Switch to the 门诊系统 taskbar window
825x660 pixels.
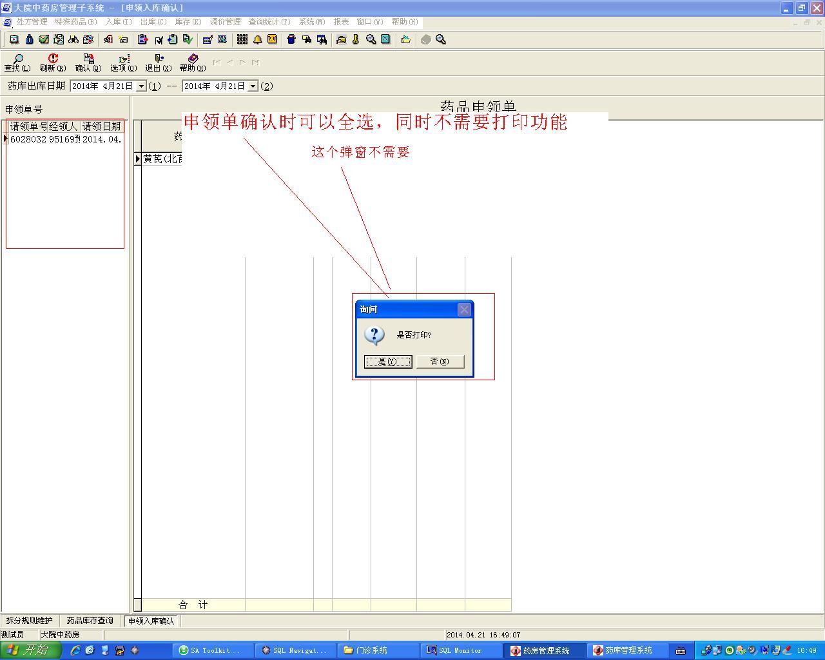(x=378, y=650)
